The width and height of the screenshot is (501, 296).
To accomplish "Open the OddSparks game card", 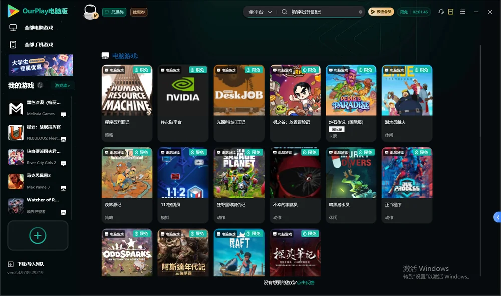I will [127, 252].
